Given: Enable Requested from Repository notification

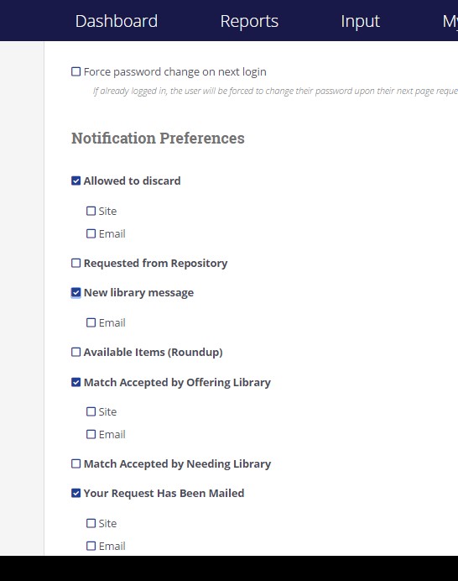Looking at the screenshot, I should [75, 263].
